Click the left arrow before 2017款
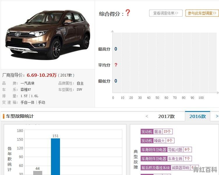This screenshot has width=219, height=175. pyautogui.click(x=147, y=116)
